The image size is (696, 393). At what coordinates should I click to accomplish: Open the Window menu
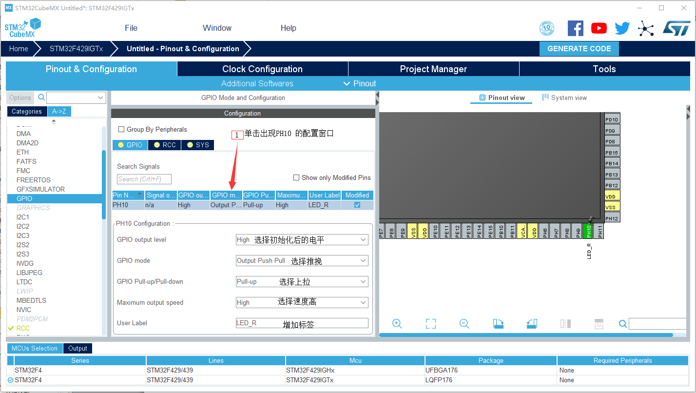pos(217,28)
